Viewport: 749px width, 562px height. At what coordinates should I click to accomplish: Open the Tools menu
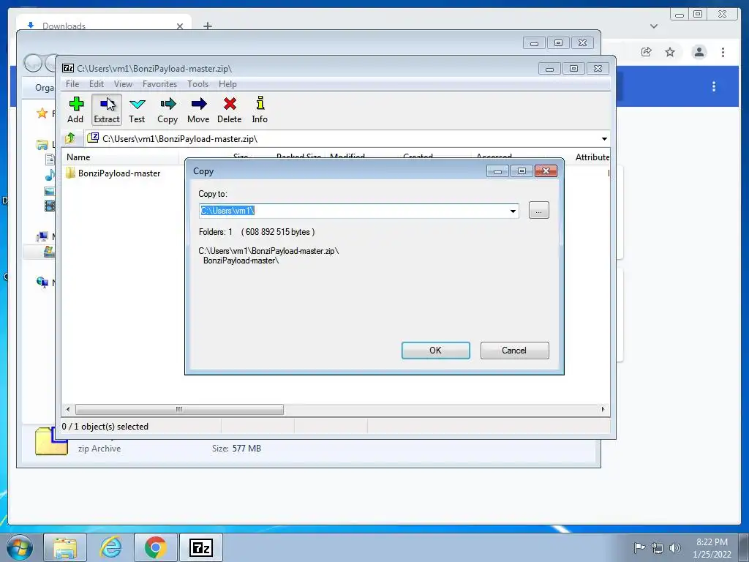(197, 84)
